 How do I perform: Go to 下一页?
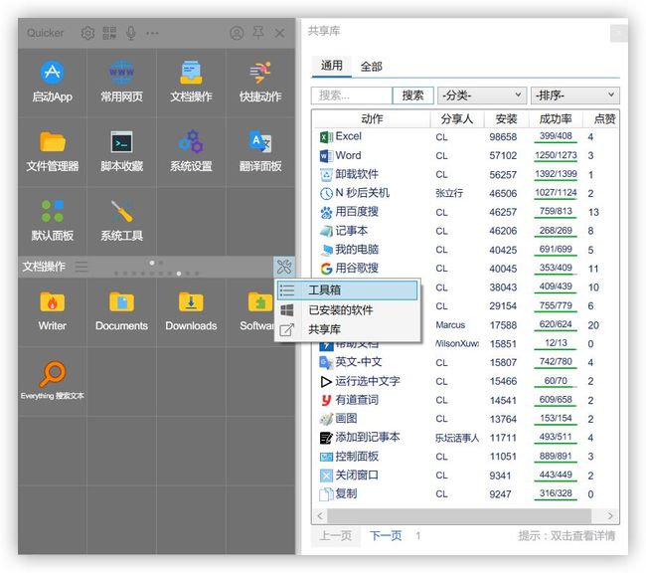coord(386,535)
